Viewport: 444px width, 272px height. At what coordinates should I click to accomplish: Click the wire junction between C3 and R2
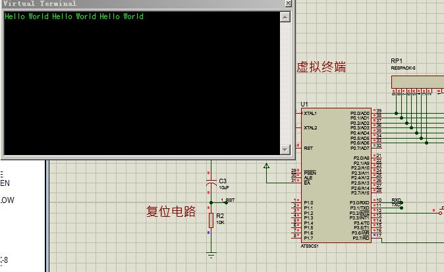coord(211,202)
